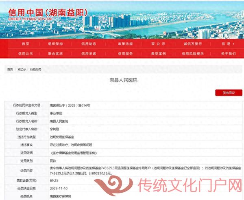Screen dimensions: 244x200
Task: Click the 违法事实 label cell
Action: point(26,145)
